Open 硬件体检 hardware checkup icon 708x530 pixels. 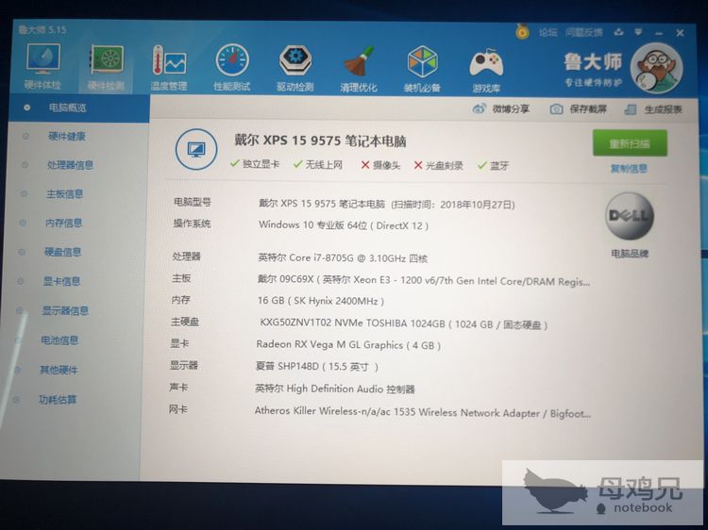(x=43, y=65)
